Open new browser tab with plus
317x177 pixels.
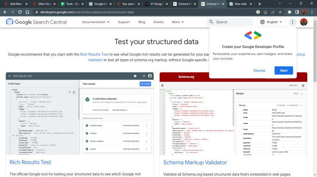click(x=259, y=4)
